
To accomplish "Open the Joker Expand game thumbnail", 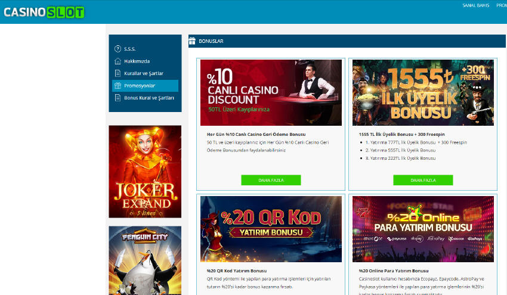I will coord(145,172).
